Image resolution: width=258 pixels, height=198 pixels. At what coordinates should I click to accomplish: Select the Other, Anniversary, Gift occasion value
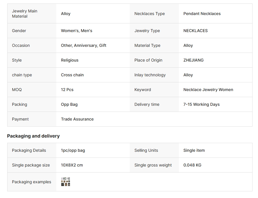coord(83,45)
